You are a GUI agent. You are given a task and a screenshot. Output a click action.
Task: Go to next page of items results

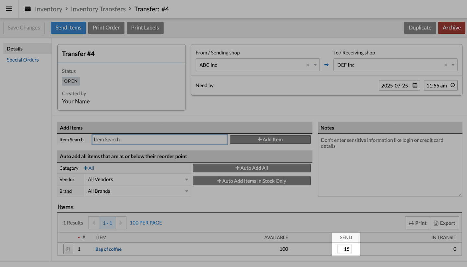(x=121, y=223)
